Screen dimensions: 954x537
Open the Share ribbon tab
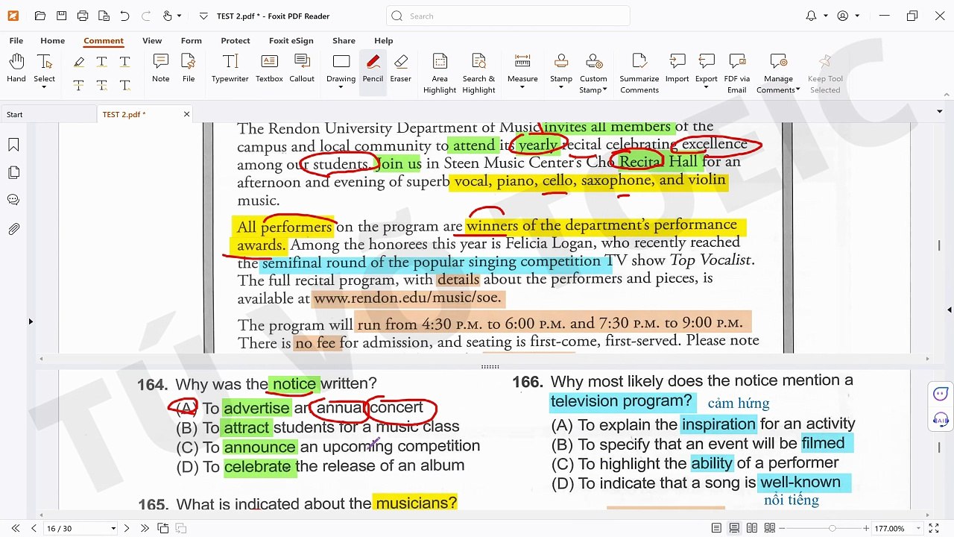tap(344, 41)
